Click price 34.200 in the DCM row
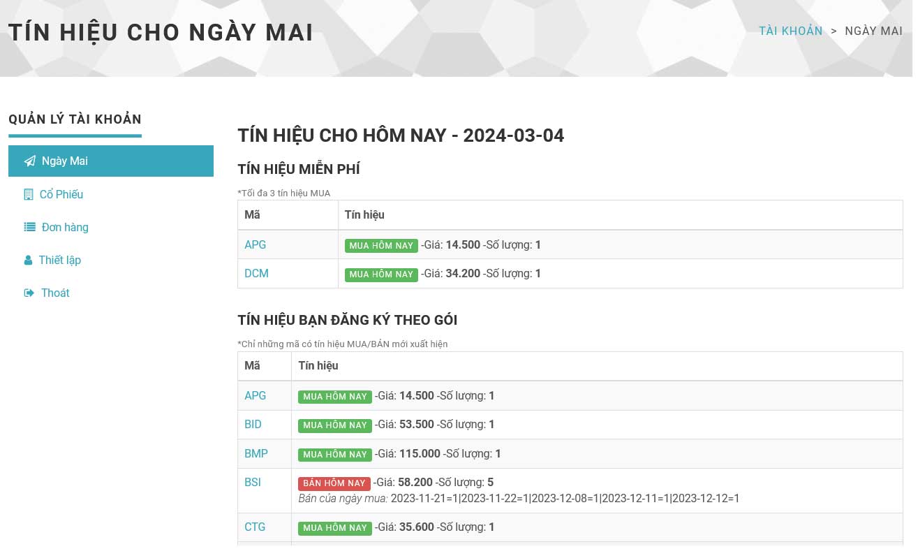Screen dimensions: 918x549 tap(463, 273)
